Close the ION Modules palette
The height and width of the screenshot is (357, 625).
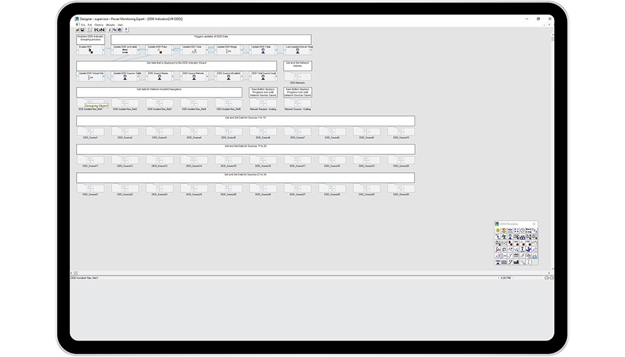534,224
